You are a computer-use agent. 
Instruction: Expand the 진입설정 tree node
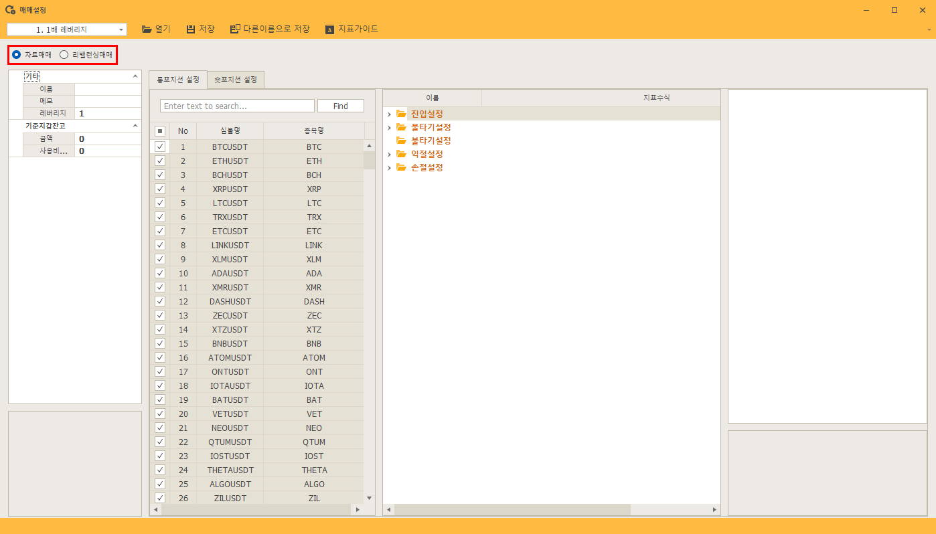(389, 114)
